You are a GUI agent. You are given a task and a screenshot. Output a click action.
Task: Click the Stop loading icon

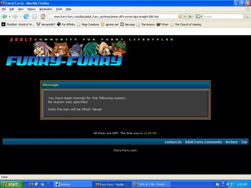[35, 16]
